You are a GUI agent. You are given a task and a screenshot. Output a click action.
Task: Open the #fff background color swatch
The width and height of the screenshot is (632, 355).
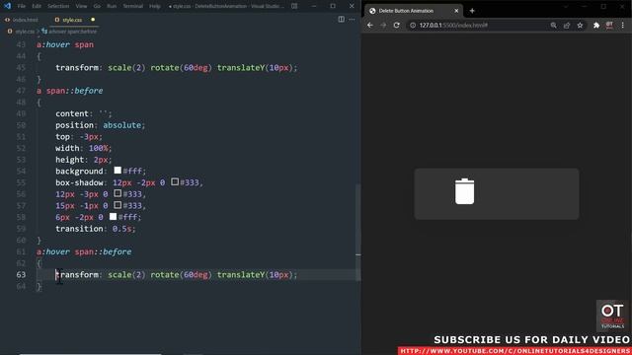point(118,171)
